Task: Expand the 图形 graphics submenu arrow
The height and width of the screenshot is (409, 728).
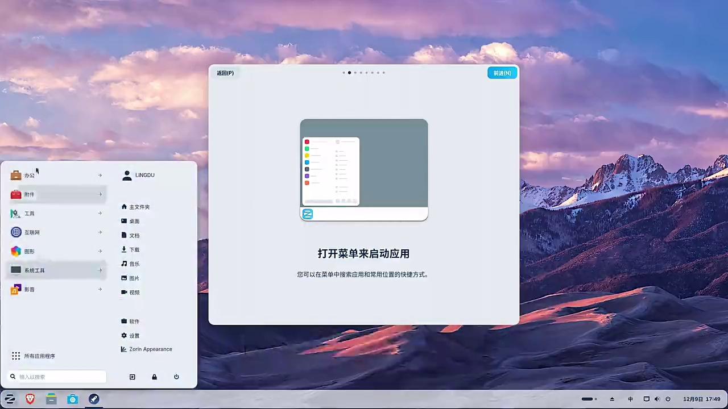Action: pyautogui.click(x=100, y=251)
